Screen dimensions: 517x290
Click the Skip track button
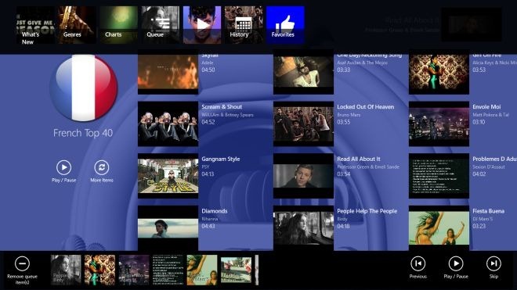(x=493, y=263)
